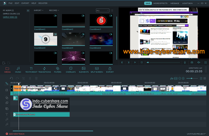Delete selected clip with trash icon

coord(36,78)
